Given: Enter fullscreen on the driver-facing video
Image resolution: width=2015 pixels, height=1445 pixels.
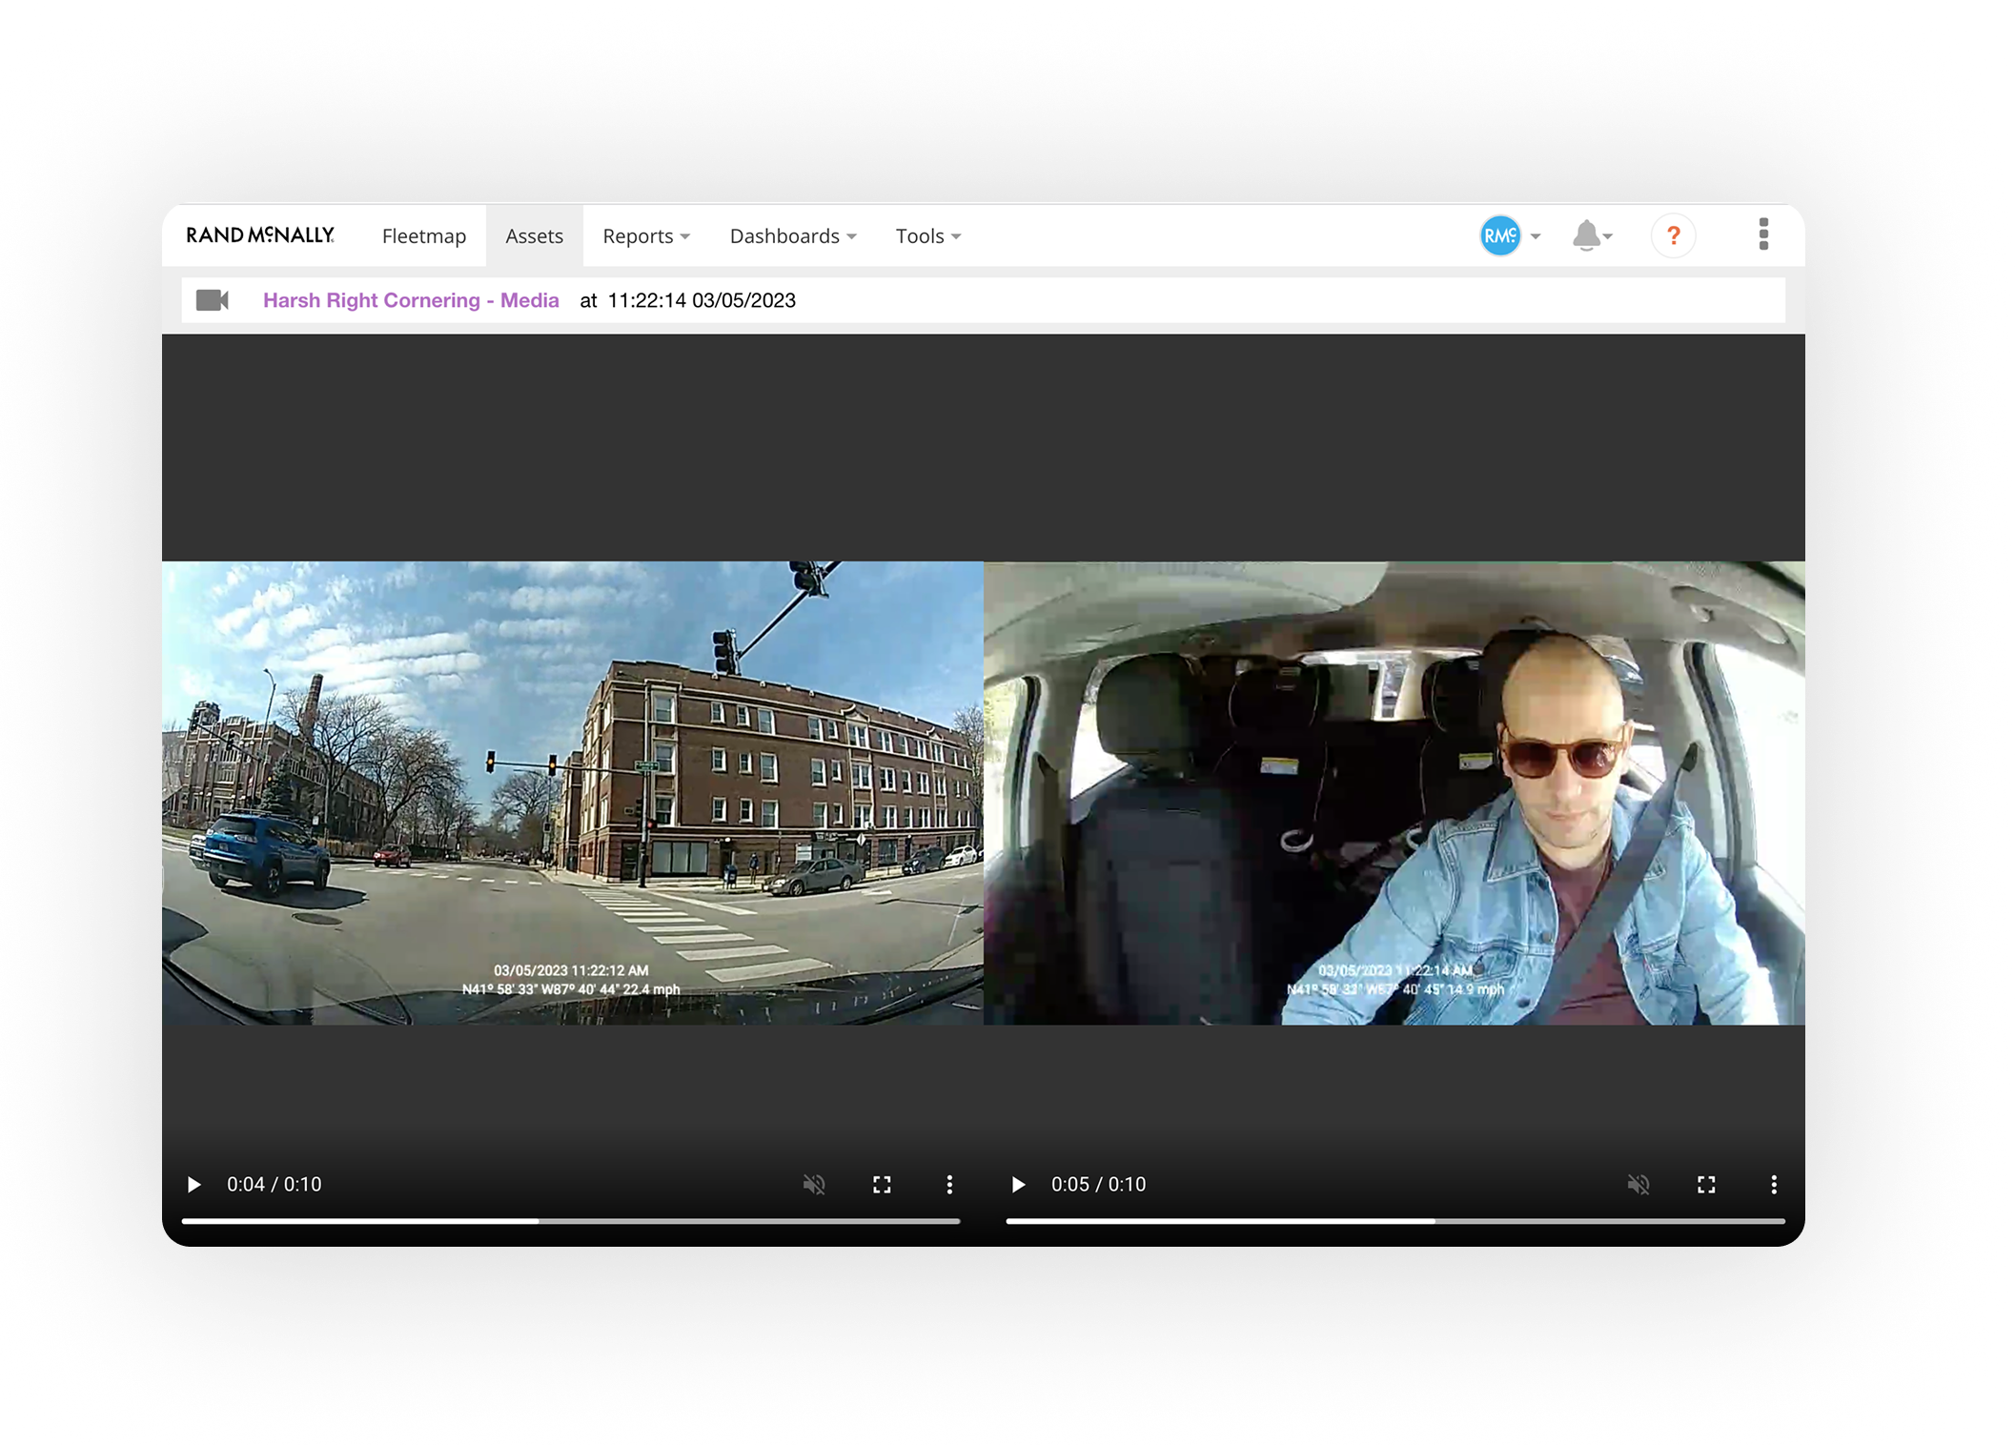Looking at the screenshot, I should click(x=1706, y=1185).
